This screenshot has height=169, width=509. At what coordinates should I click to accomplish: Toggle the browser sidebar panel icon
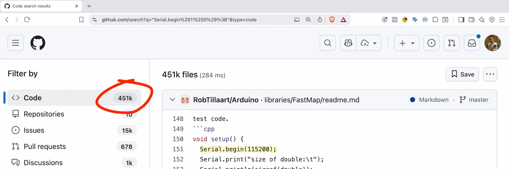point(461,20)
